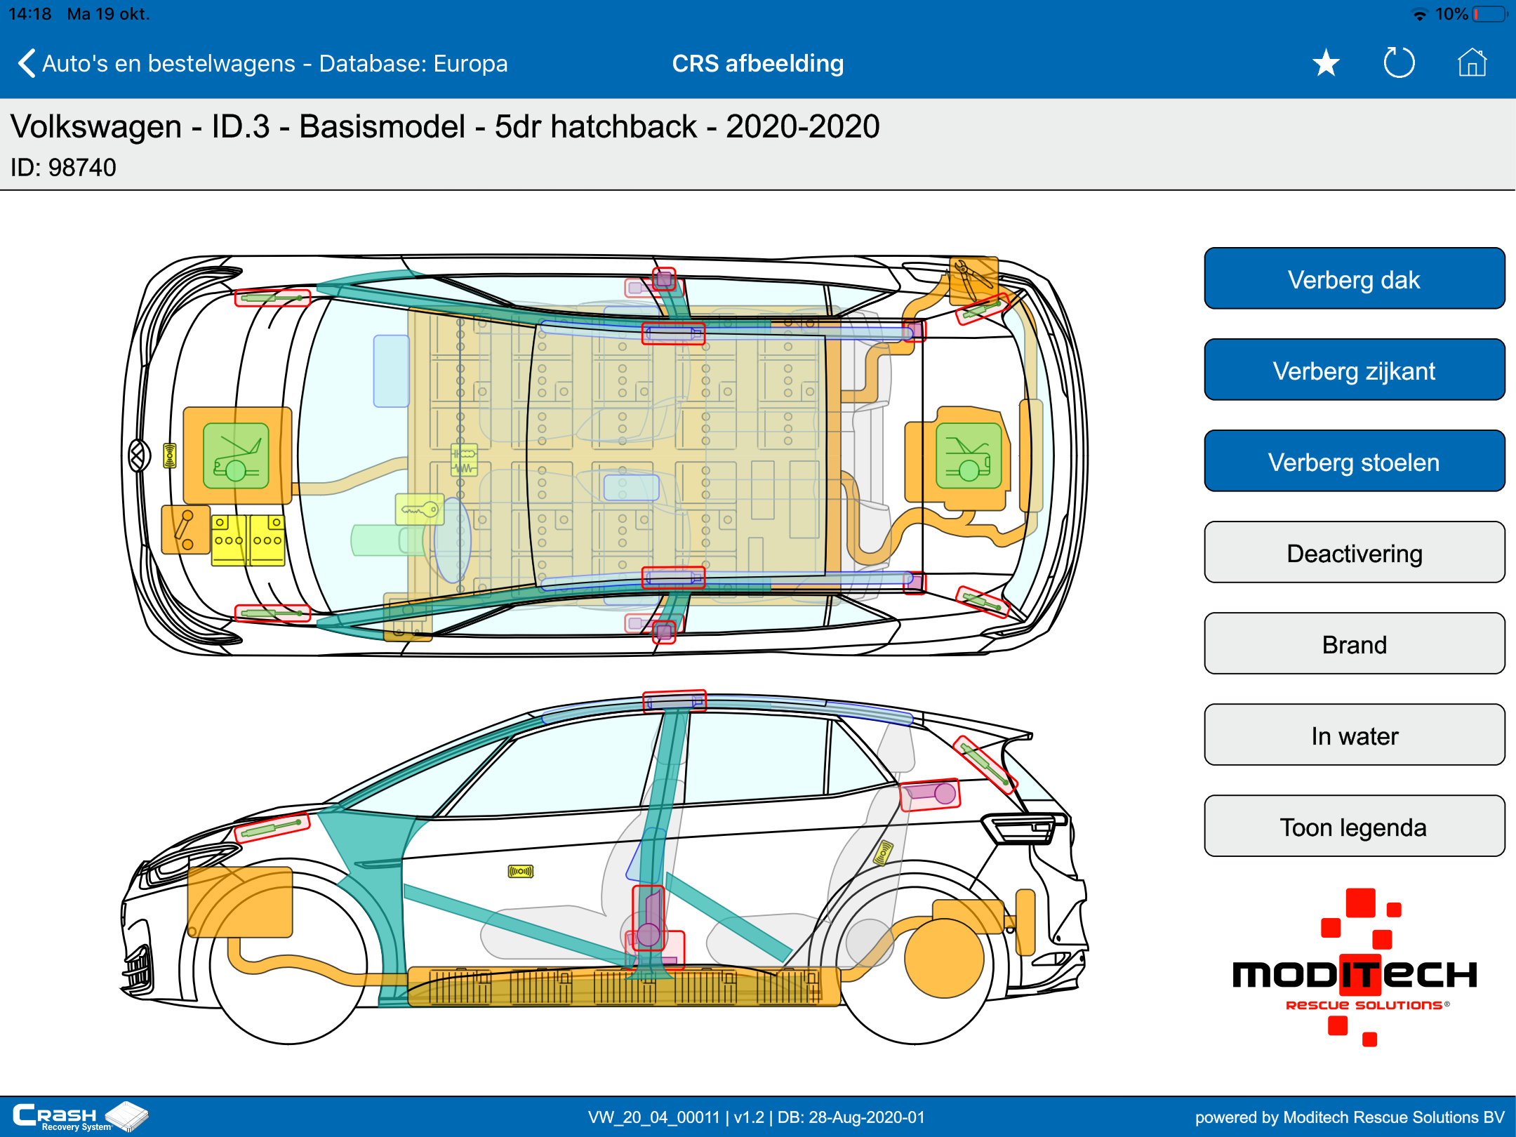
Task: Select the purple gas generator in side view C-pillar
Action: pyautogui.click(x=930, y=794)
